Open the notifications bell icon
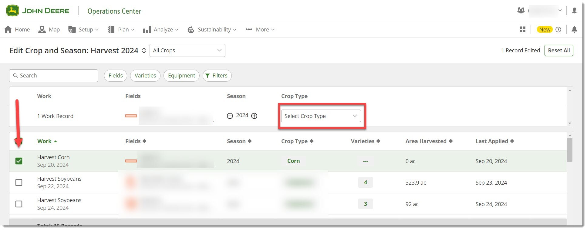Image resolution: width=587 pixels, height=230 pixels. [574, 29]
